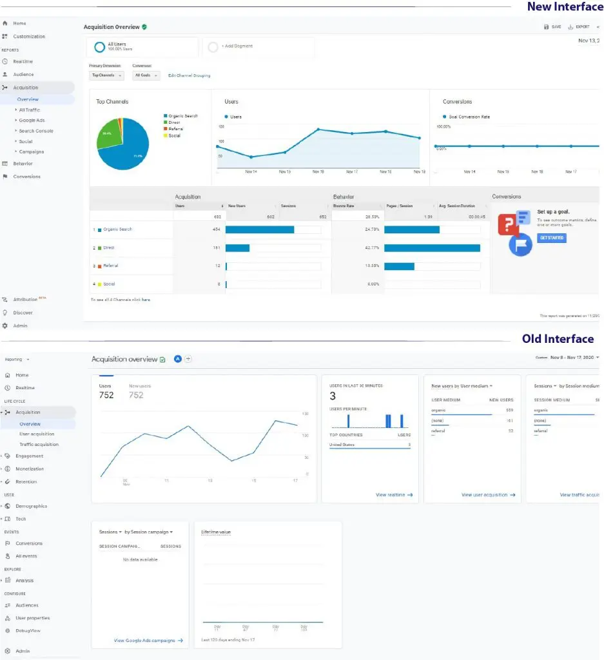Select the Behavior icon in the sidebar
This screenshot has height=660, width=604.
coord(5,164)
